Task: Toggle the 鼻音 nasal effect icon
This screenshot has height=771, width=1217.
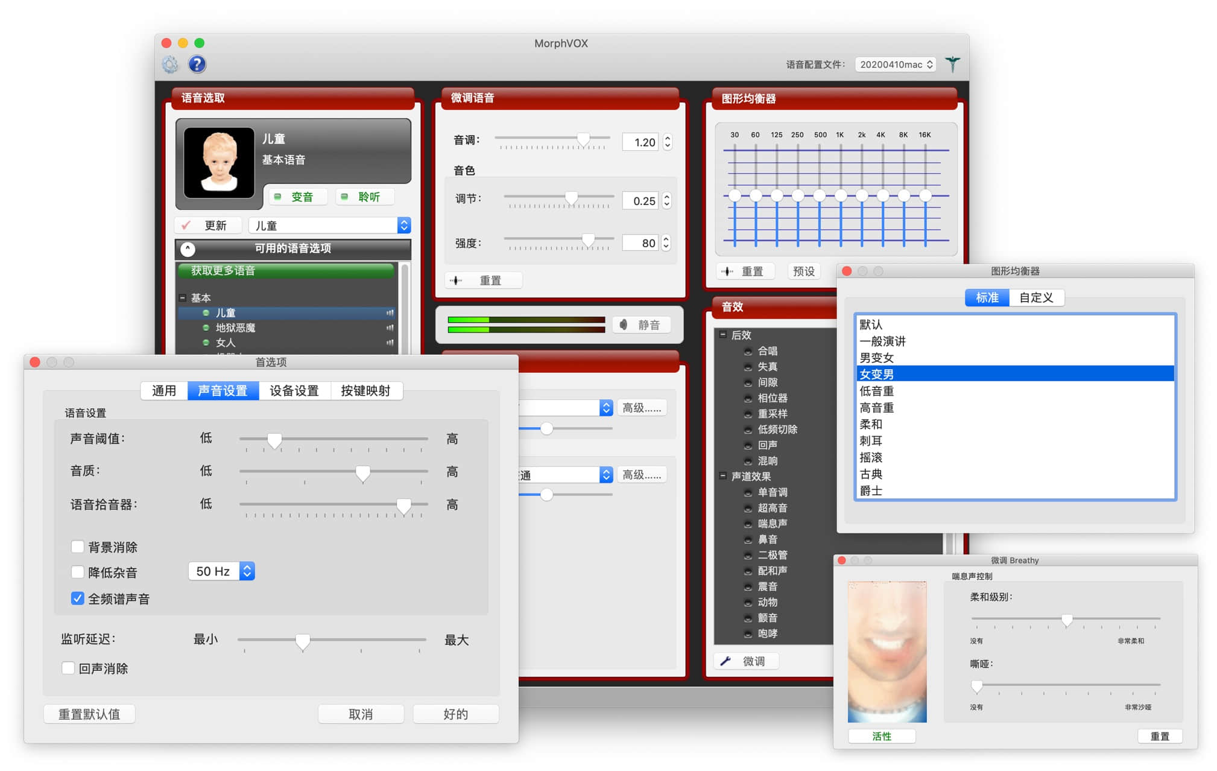Action: (748, 539)
